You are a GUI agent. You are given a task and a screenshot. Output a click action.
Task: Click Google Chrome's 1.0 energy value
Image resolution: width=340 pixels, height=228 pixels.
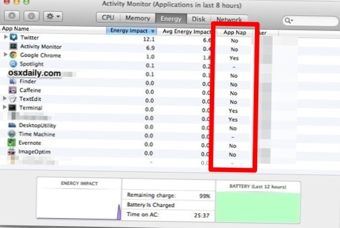point(150,57)
